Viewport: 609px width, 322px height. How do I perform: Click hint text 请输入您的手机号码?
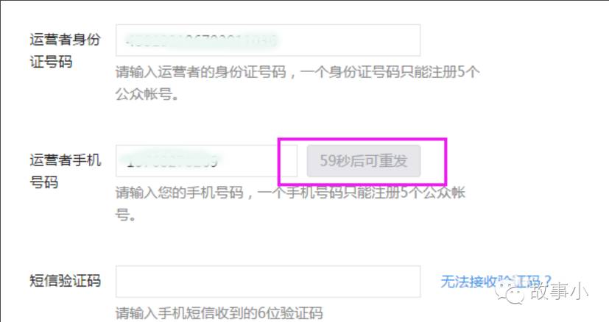[180, 193]
